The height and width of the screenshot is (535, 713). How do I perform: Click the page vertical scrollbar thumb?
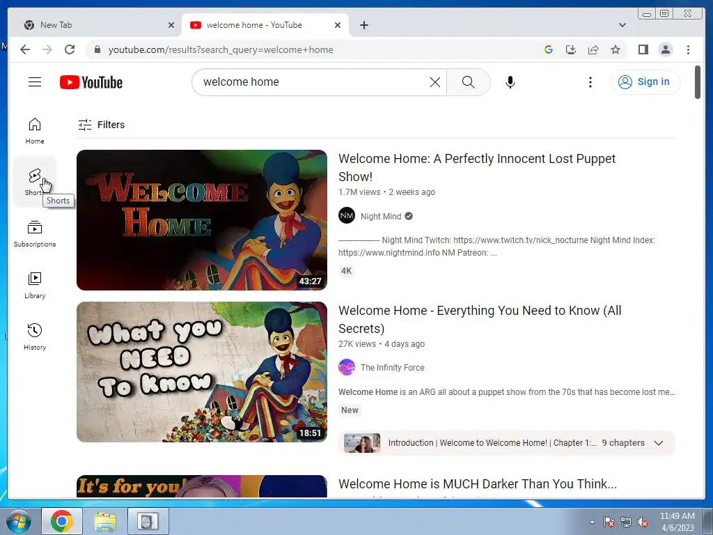pyautogui.click(x=698, y=82)
